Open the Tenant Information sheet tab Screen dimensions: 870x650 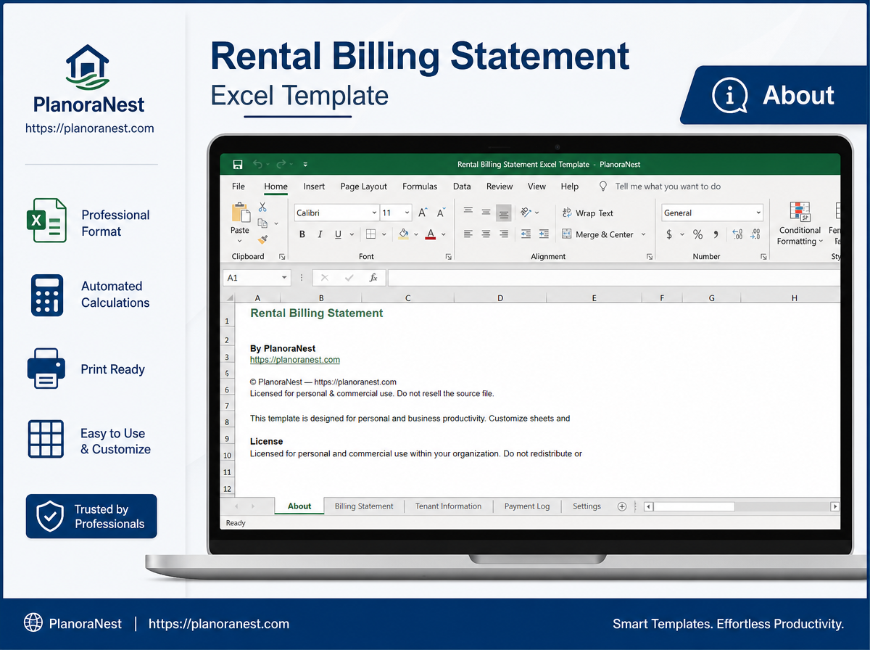(x=448, y=506)
